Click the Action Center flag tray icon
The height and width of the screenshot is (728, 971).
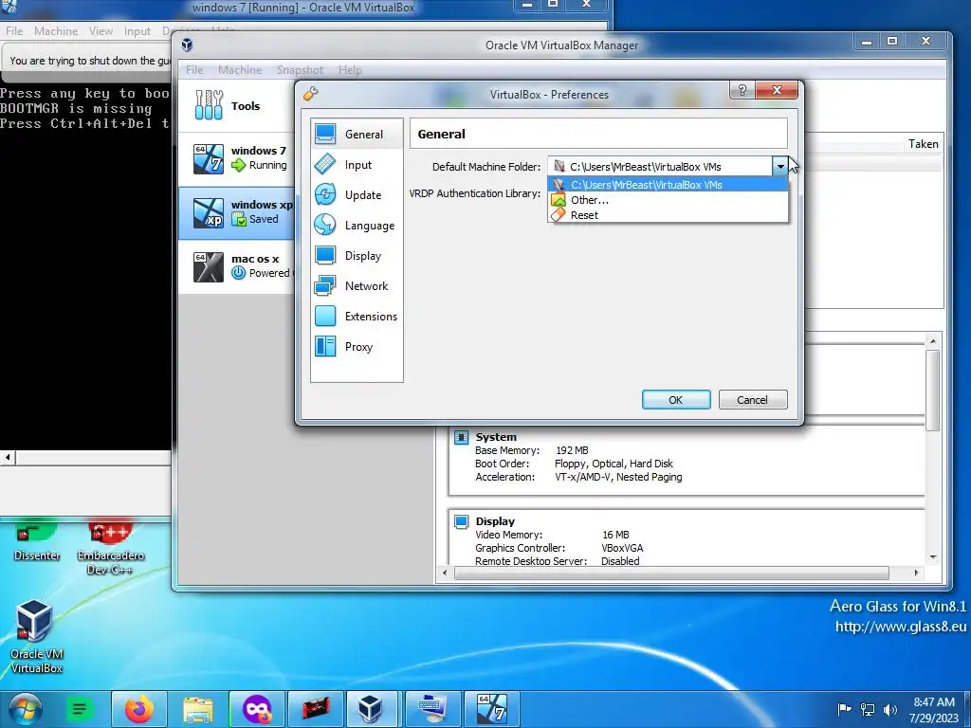844,710
